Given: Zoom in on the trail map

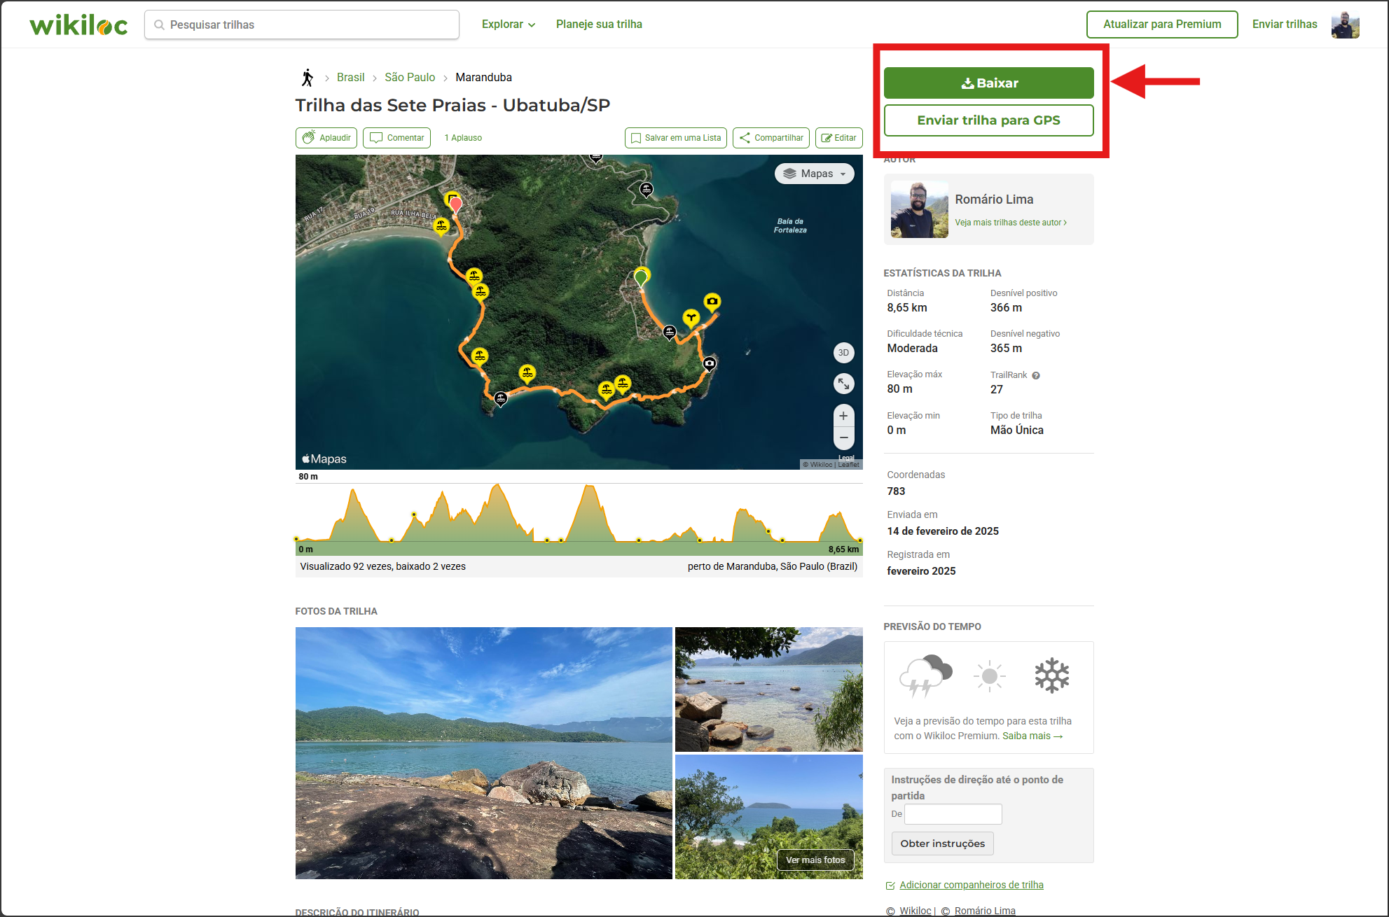Looking at the screenshot, I should pyautogui.click(x=843, y=416).
